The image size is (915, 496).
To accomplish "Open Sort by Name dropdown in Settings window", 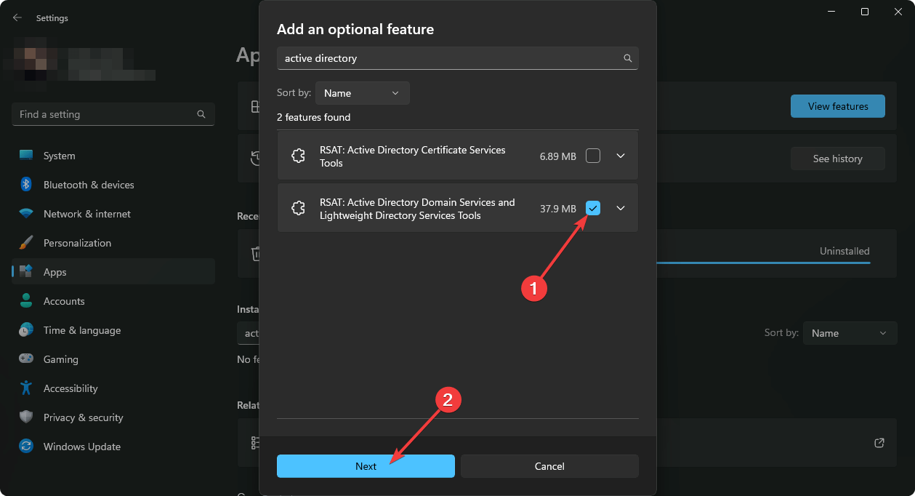I will [x=850, y=333].
